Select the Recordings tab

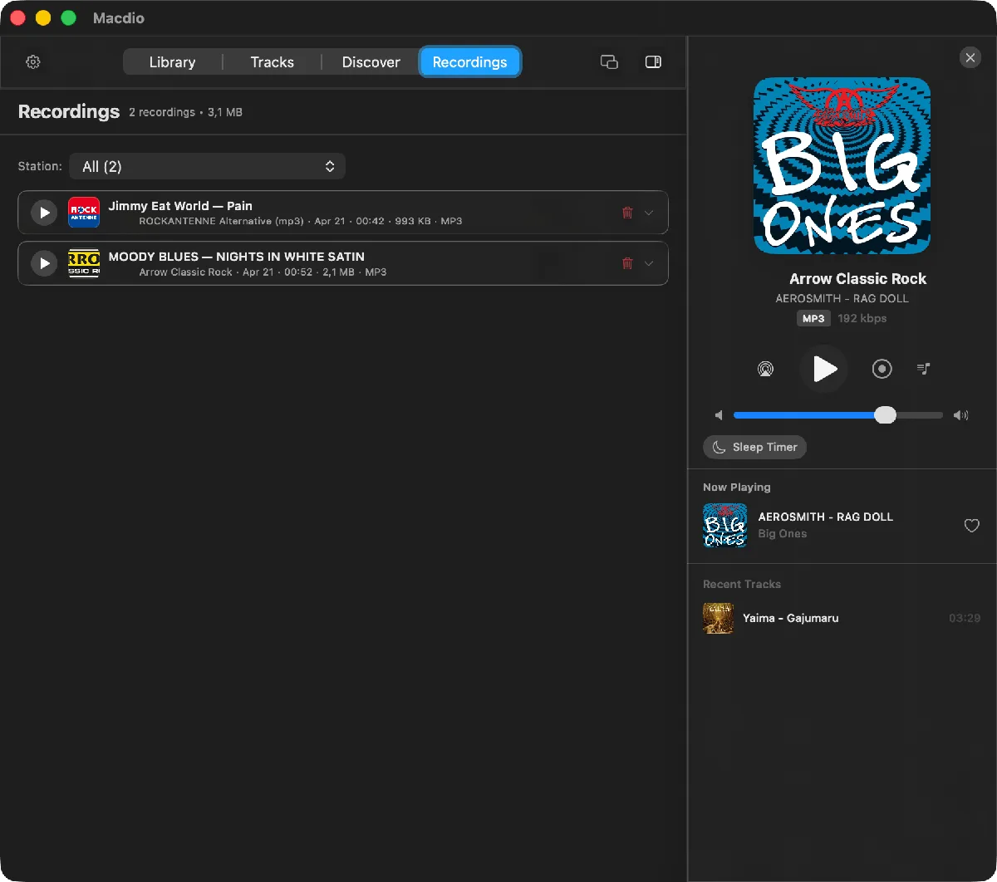tap(469, 62)
